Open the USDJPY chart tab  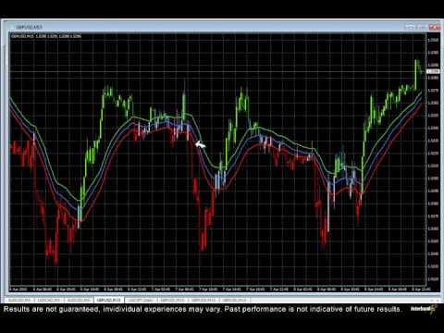tap(141, 300)
